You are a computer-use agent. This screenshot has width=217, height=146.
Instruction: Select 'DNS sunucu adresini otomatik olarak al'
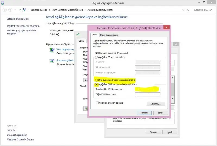click(x=96, y=80)
